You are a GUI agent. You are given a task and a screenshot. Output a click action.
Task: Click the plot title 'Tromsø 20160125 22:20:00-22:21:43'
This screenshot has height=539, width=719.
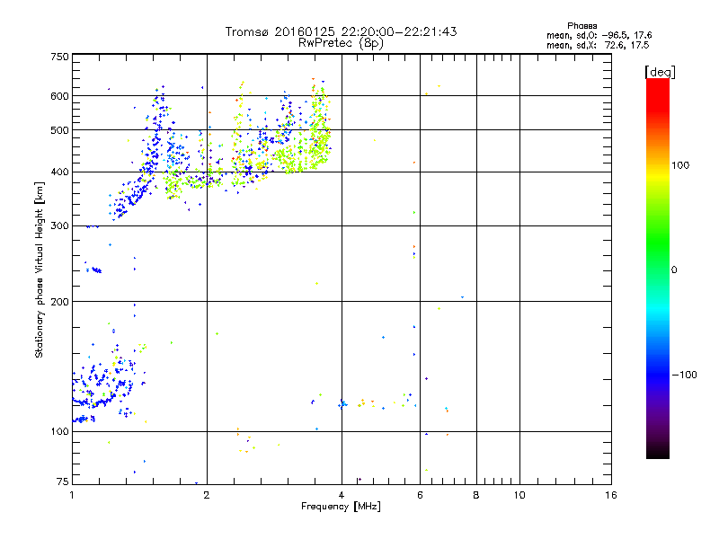[341, 31]
